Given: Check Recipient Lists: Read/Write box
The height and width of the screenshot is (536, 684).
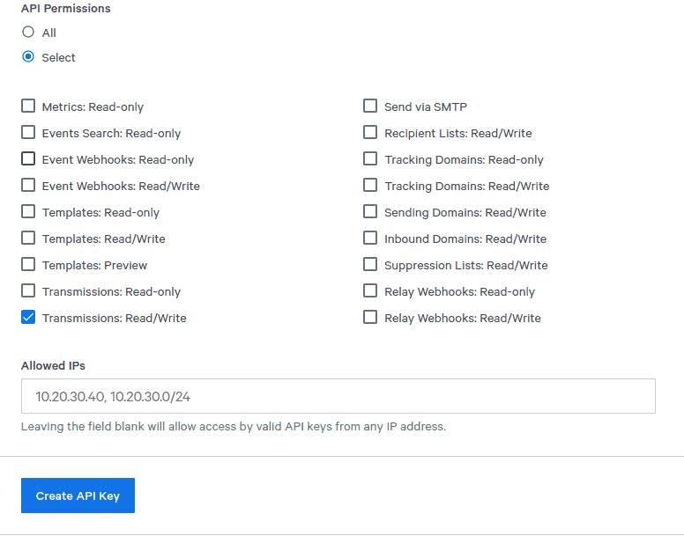Looking at the screenshot, I should (x=370, y=132).
